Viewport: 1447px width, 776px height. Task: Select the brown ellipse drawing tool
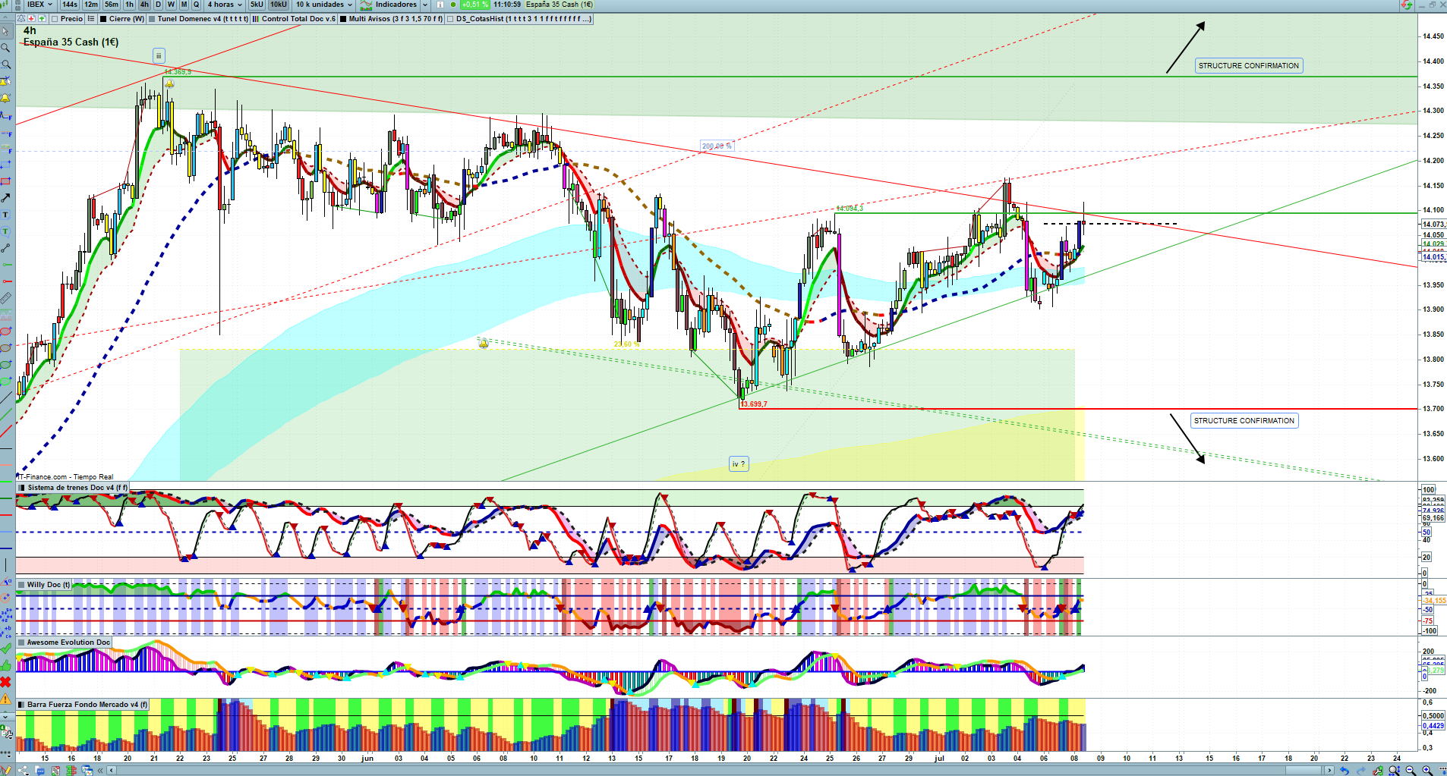pos(5,348)
